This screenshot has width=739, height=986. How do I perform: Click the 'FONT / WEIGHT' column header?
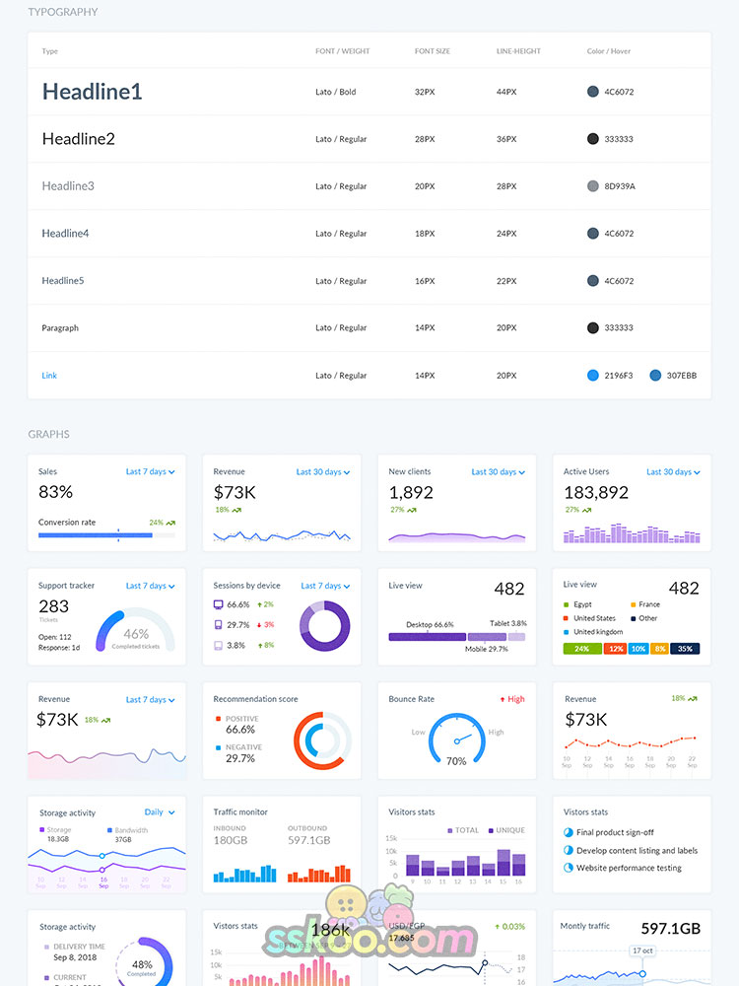tap(343, 51)
